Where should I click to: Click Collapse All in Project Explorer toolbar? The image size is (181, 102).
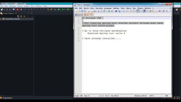18,16
